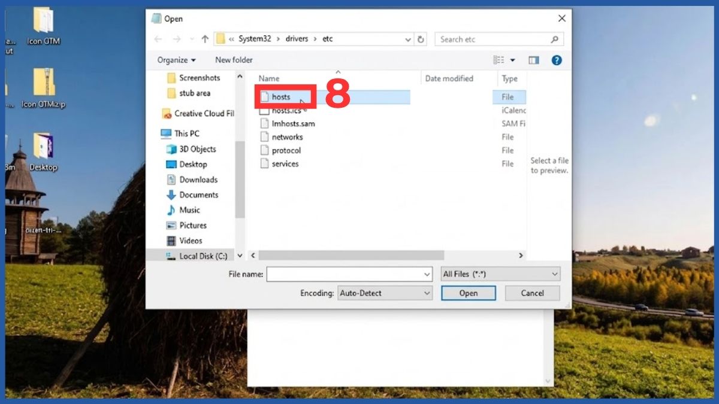Viewport: 719px width, 404px height.
Task: Open the Help icon in the dialog
Action: (556, 60)
